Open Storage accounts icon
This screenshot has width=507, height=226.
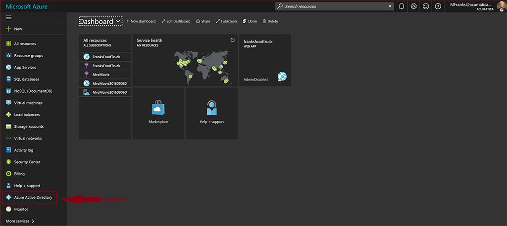[x=9, y=126]
